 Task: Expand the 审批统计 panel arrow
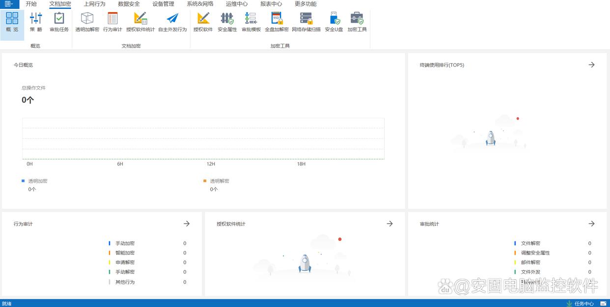pos(591,224)
